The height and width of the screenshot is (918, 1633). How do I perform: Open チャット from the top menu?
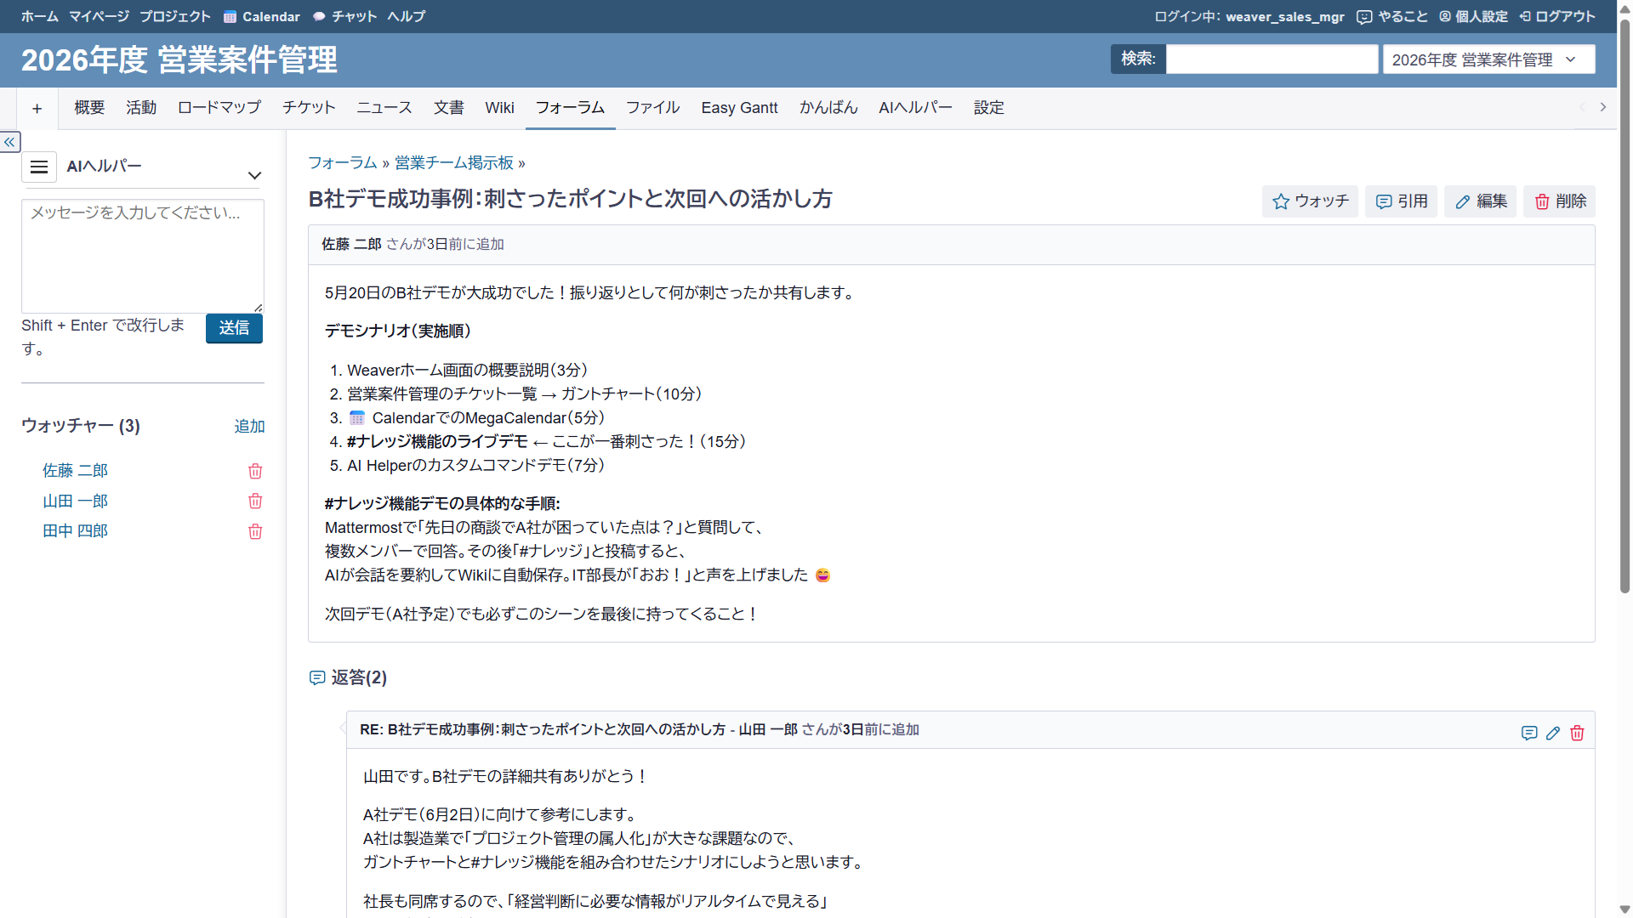click(x=345, y=16)
